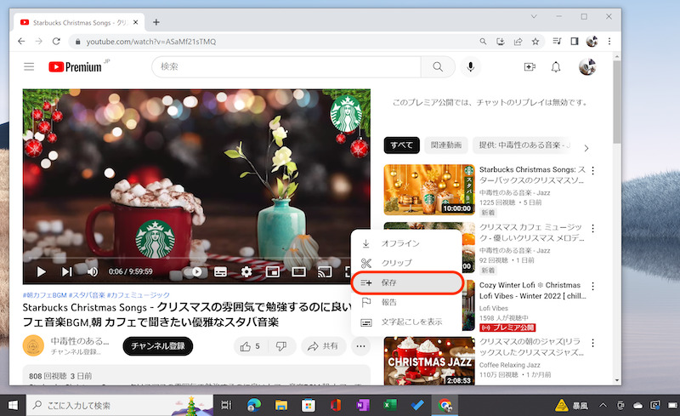The image size is (680, 416).
Task: Open the YouTube notifications bell
Action: [x=556, y=67]
